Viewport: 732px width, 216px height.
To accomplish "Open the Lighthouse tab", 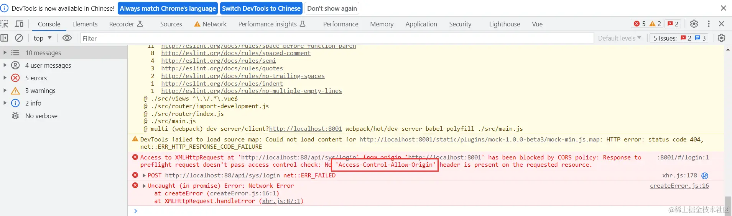I will click(505, 24).
